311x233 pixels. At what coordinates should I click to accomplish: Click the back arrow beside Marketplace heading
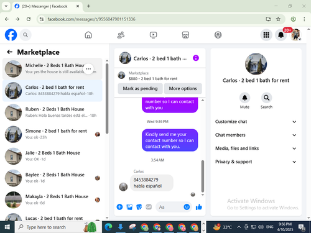10,52
